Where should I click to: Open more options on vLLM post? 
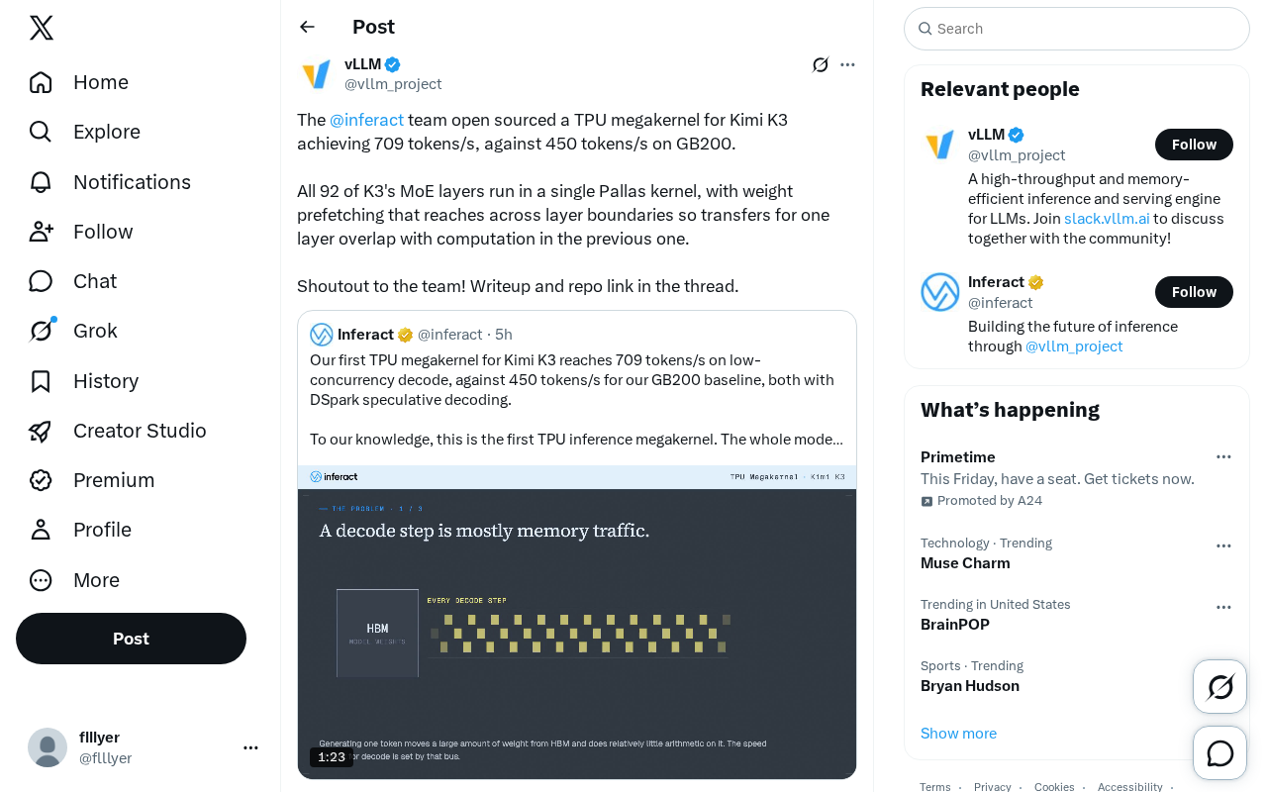coord(847,64)
